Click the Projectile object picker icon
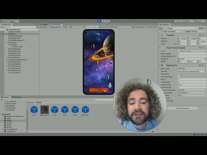207x155 pixels. coord(205,59)
